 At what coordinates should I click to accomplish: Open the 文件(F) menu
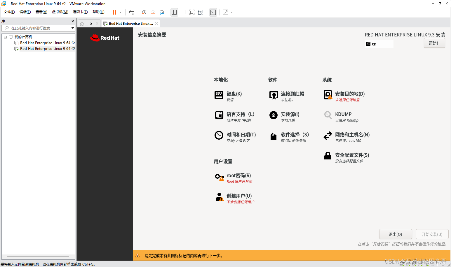9,12
